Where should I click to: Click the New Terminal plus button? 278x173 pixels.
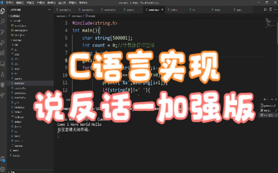tap(265, 99)
